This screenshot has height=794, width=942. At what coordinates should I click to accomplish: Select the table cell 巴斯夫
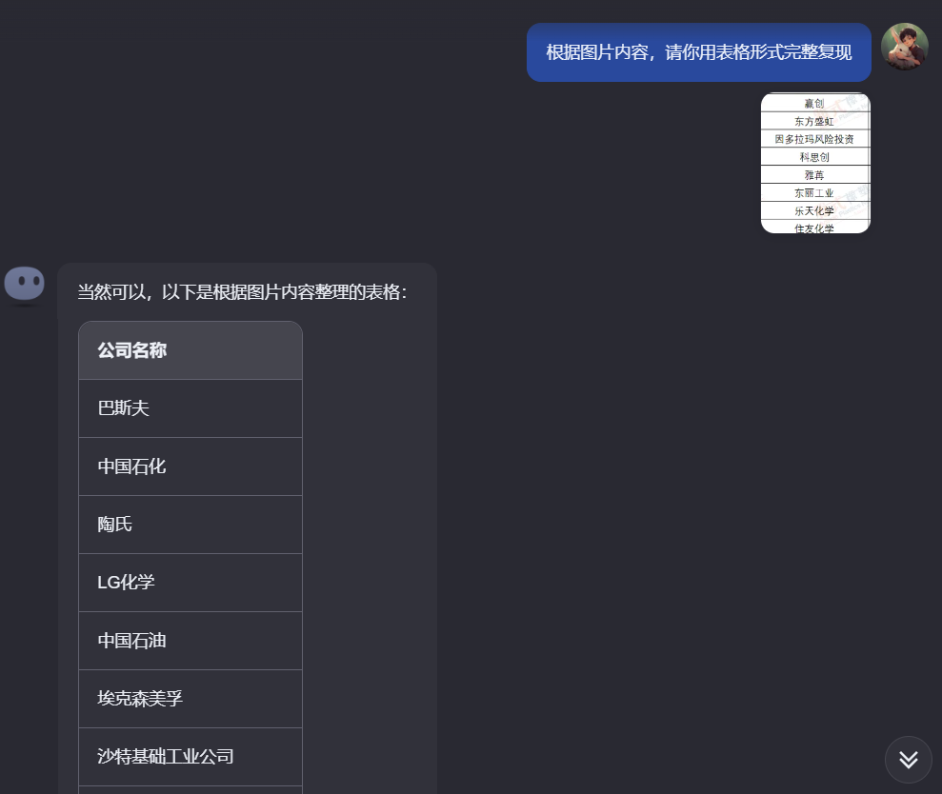(190, 408)
